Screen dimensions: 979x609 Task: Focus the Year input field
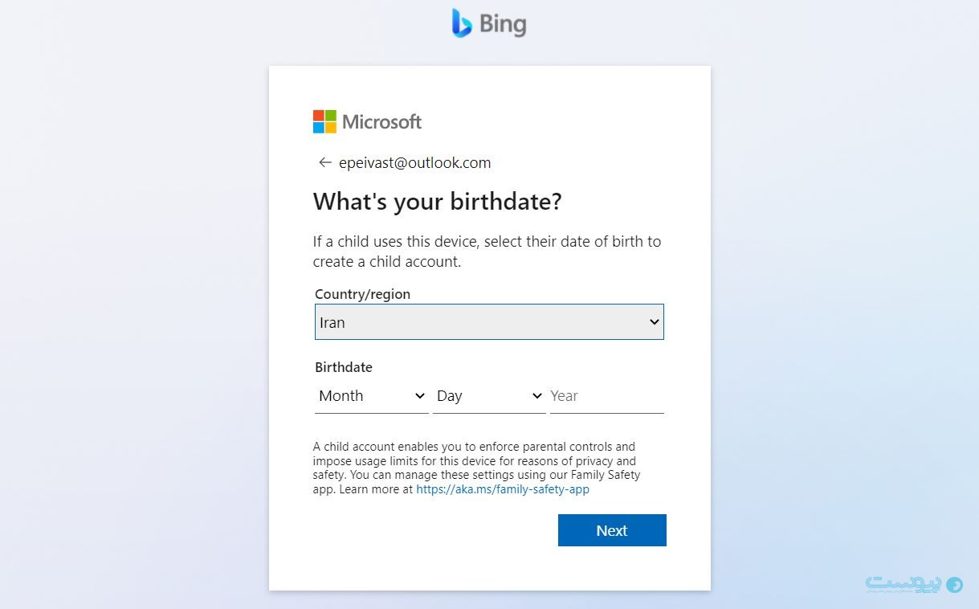click(606, 396)
